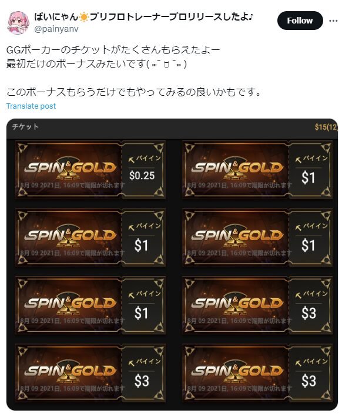Image resolution: width=342 pixels, height=417 pixels.
Task: Open the author display name
Action: 144,17
